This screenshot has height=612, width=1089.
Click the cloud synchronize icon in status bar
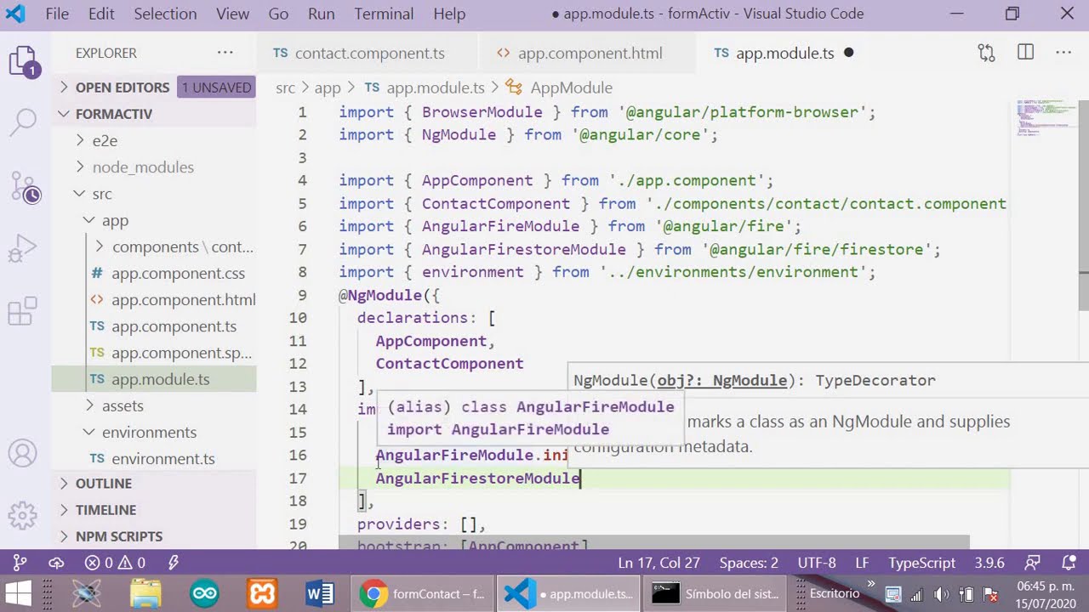coord(56,563)
